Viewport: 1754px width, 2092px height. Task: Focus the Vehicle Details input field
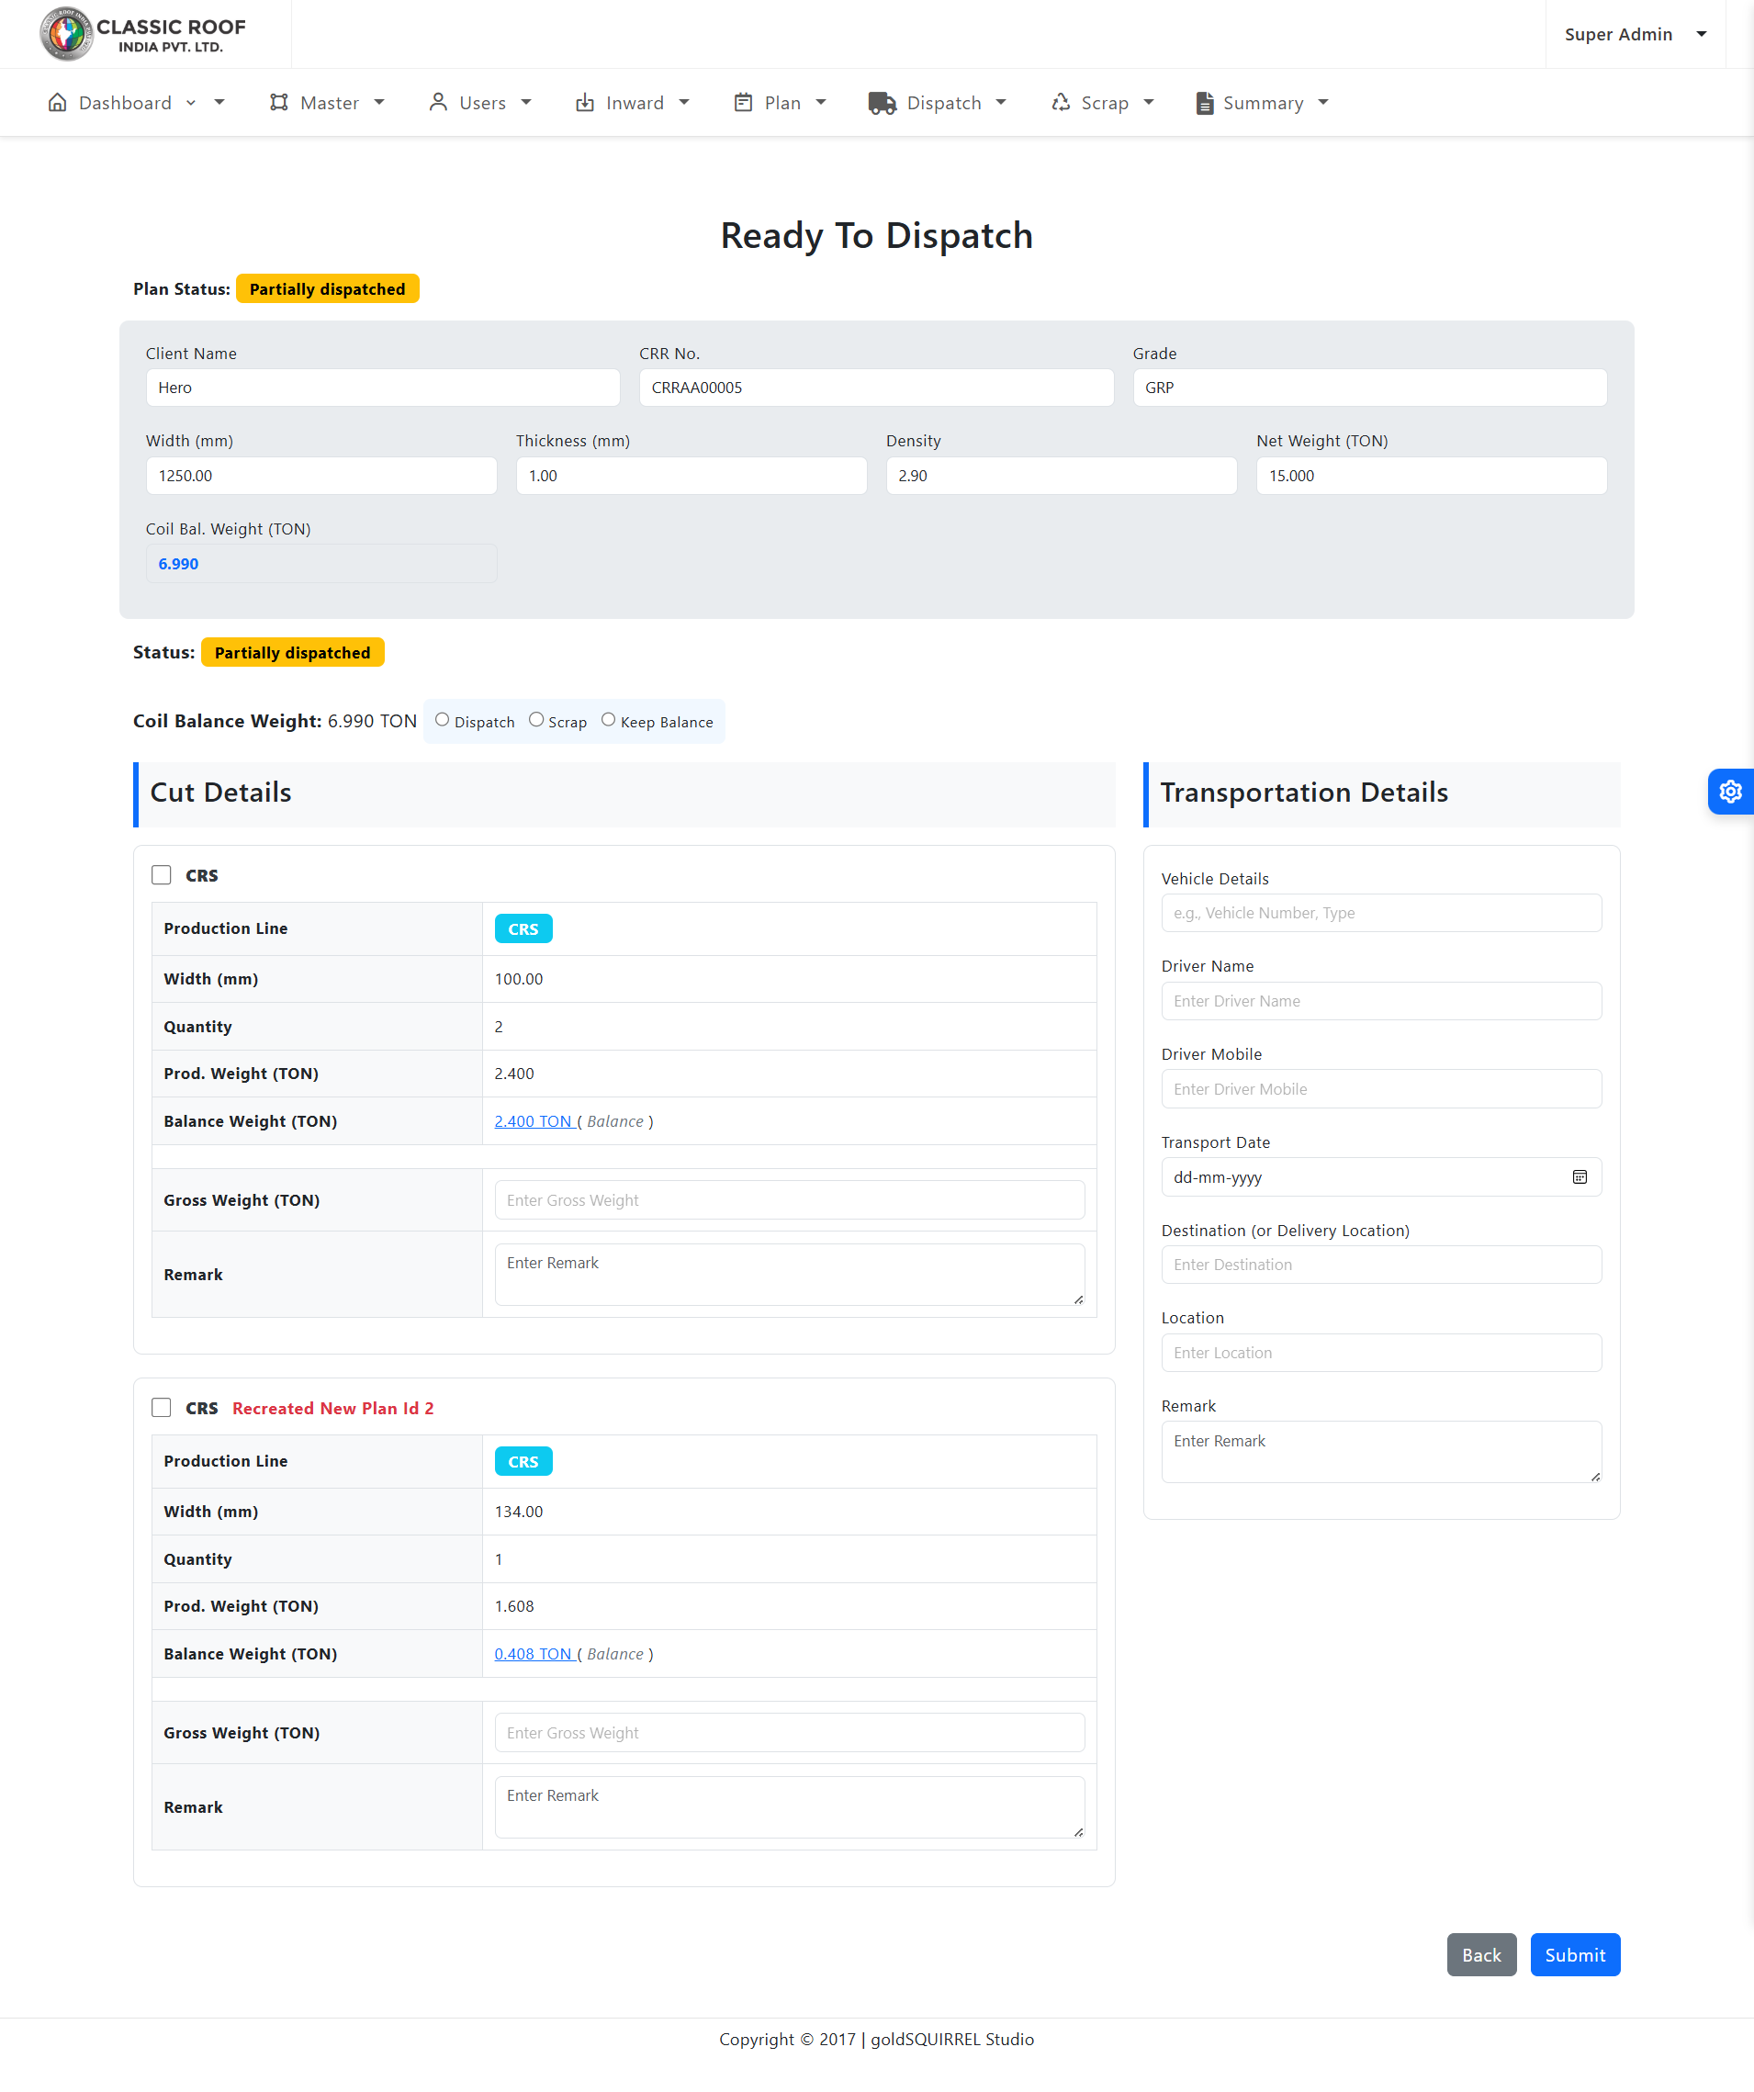tap(1380, 913)
